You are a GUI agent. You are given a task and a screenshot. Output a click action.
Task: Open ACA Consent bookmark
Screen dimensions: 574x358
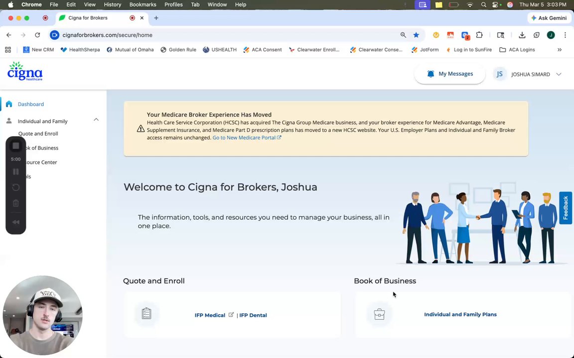pyautogui.click(x=263, y=50)
